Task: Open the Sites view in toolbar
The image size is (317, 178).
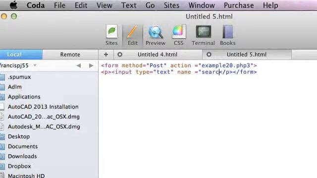Action: 111,35
